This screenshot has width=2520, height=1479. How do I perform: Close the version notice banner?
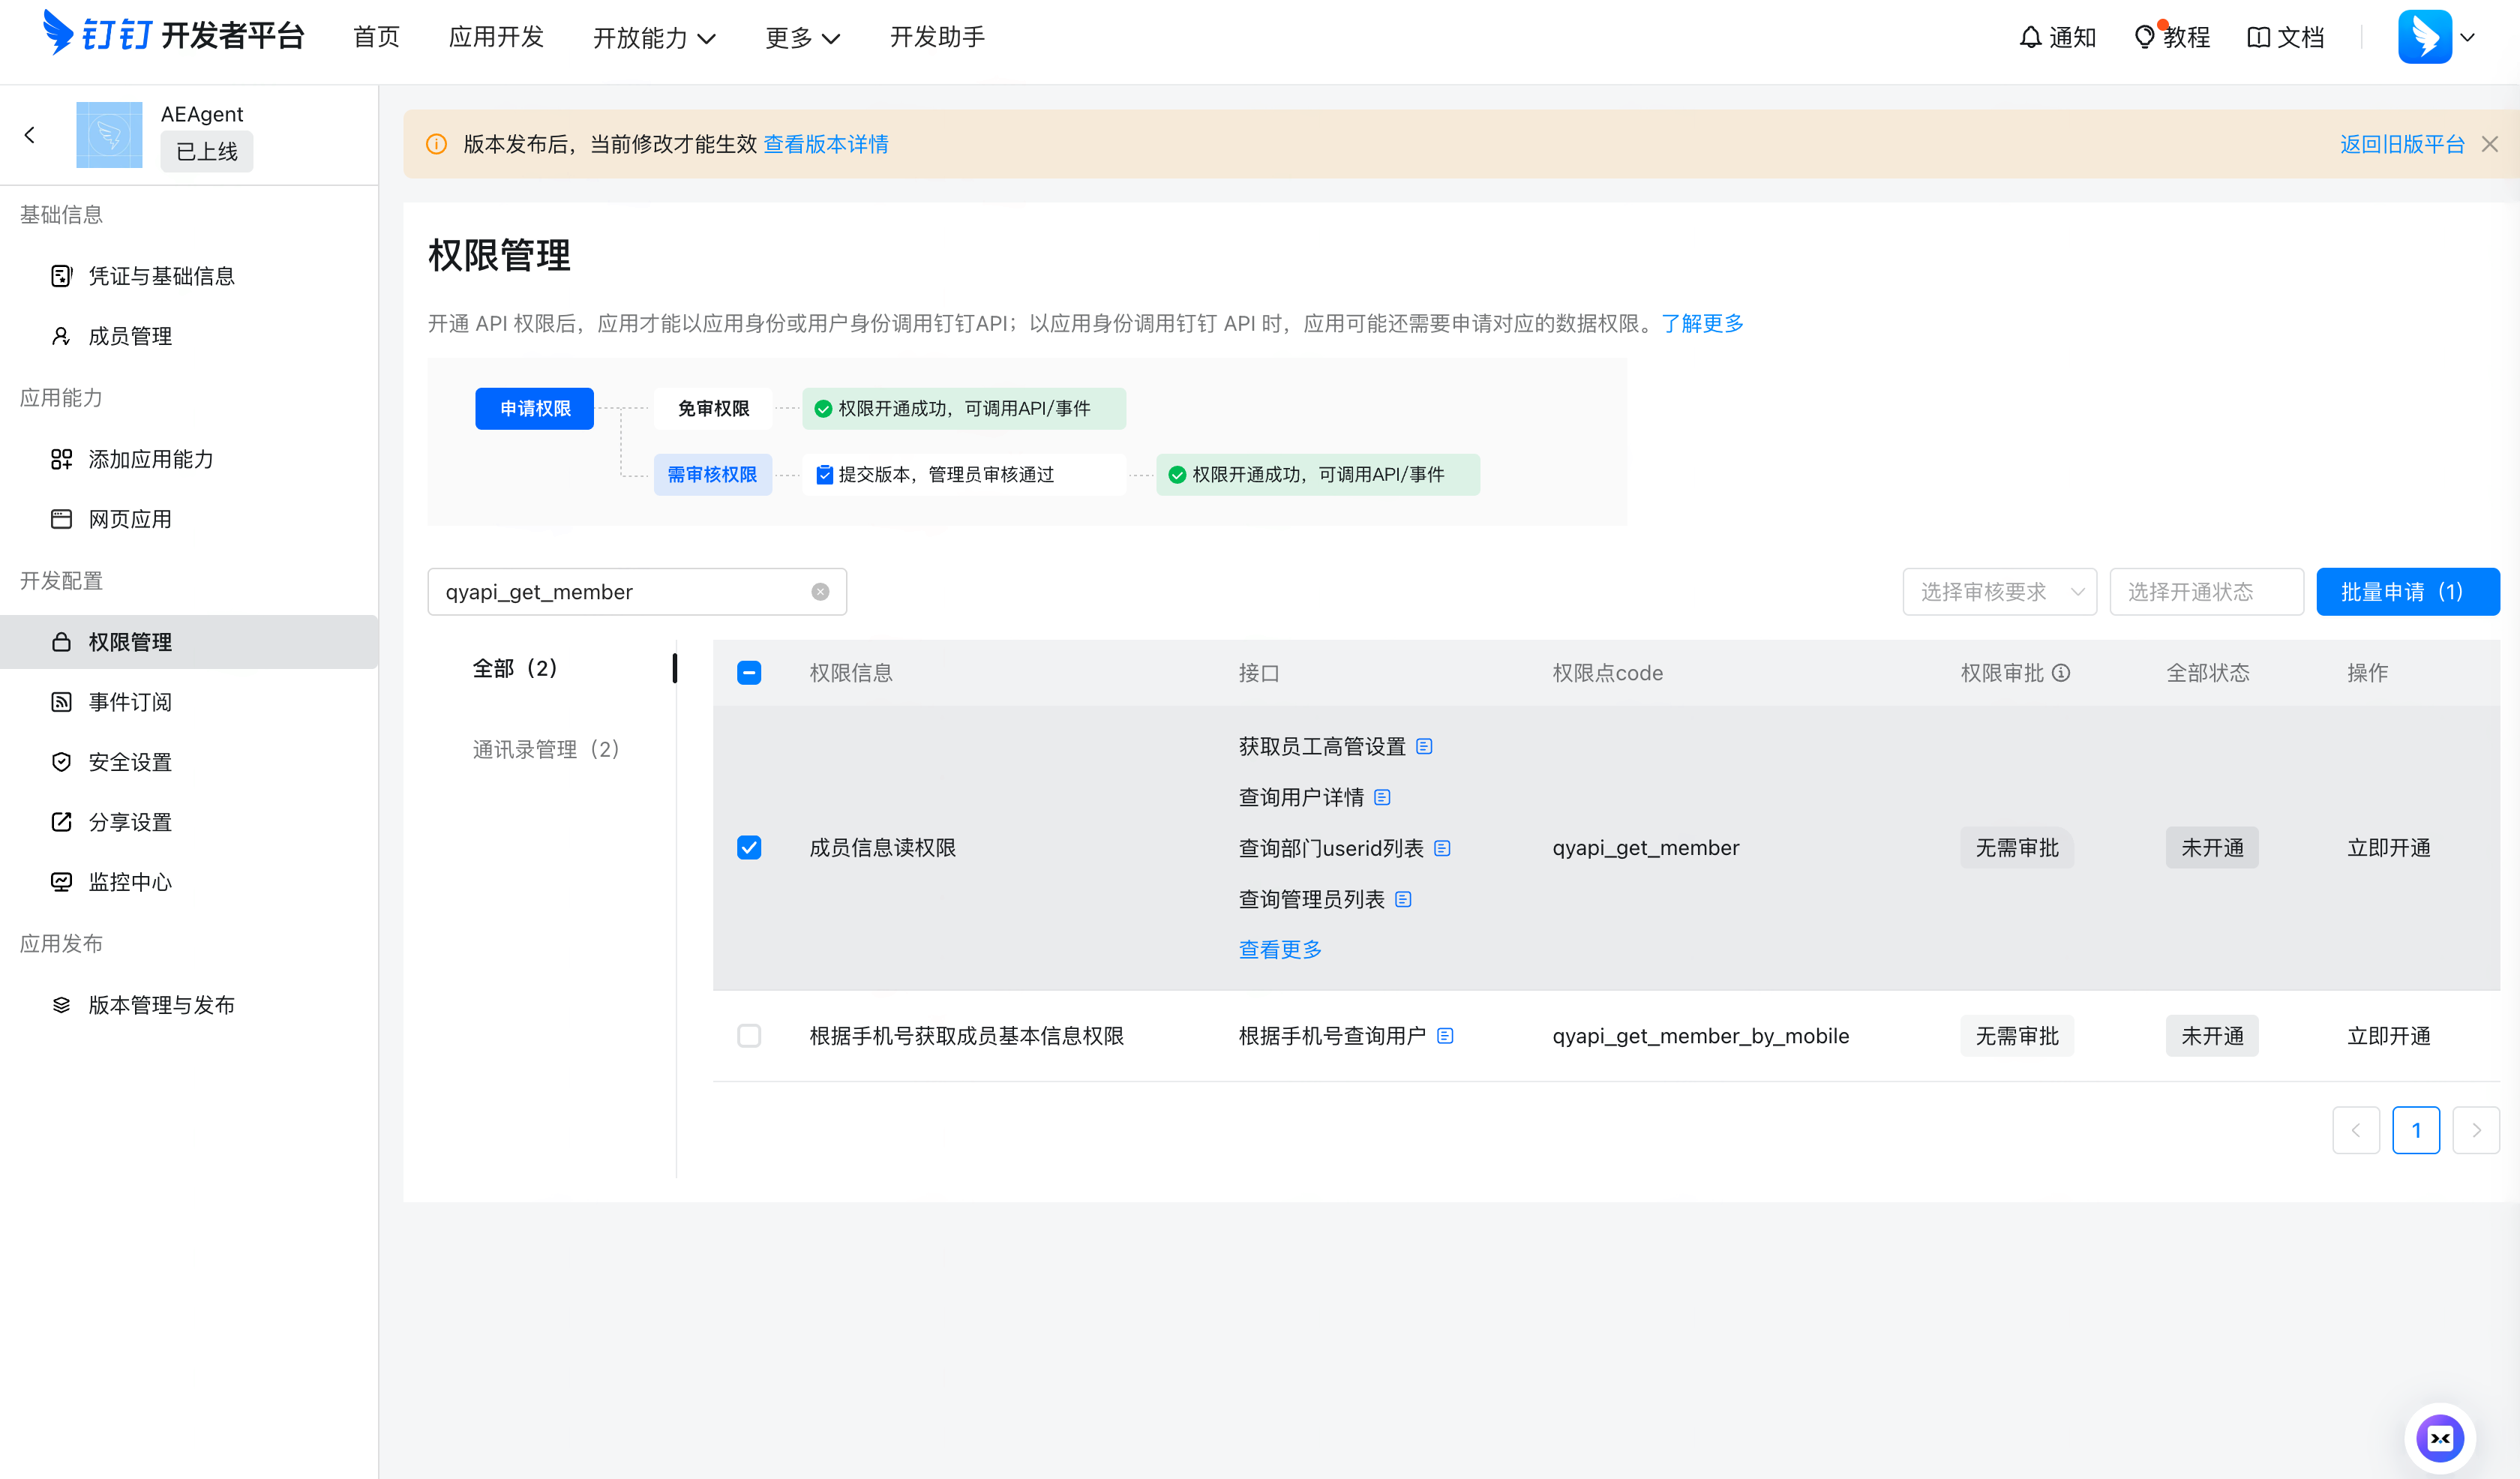(x=2489, y=144)
